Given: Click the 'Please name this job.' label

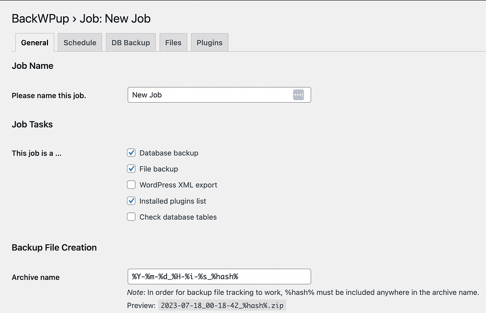Looking at the screenshot, I should click(x=49, y=95).
